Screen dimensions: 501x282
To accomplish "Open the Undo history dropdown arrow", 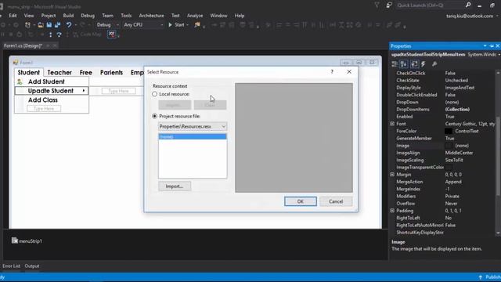I will pos(75,24).
